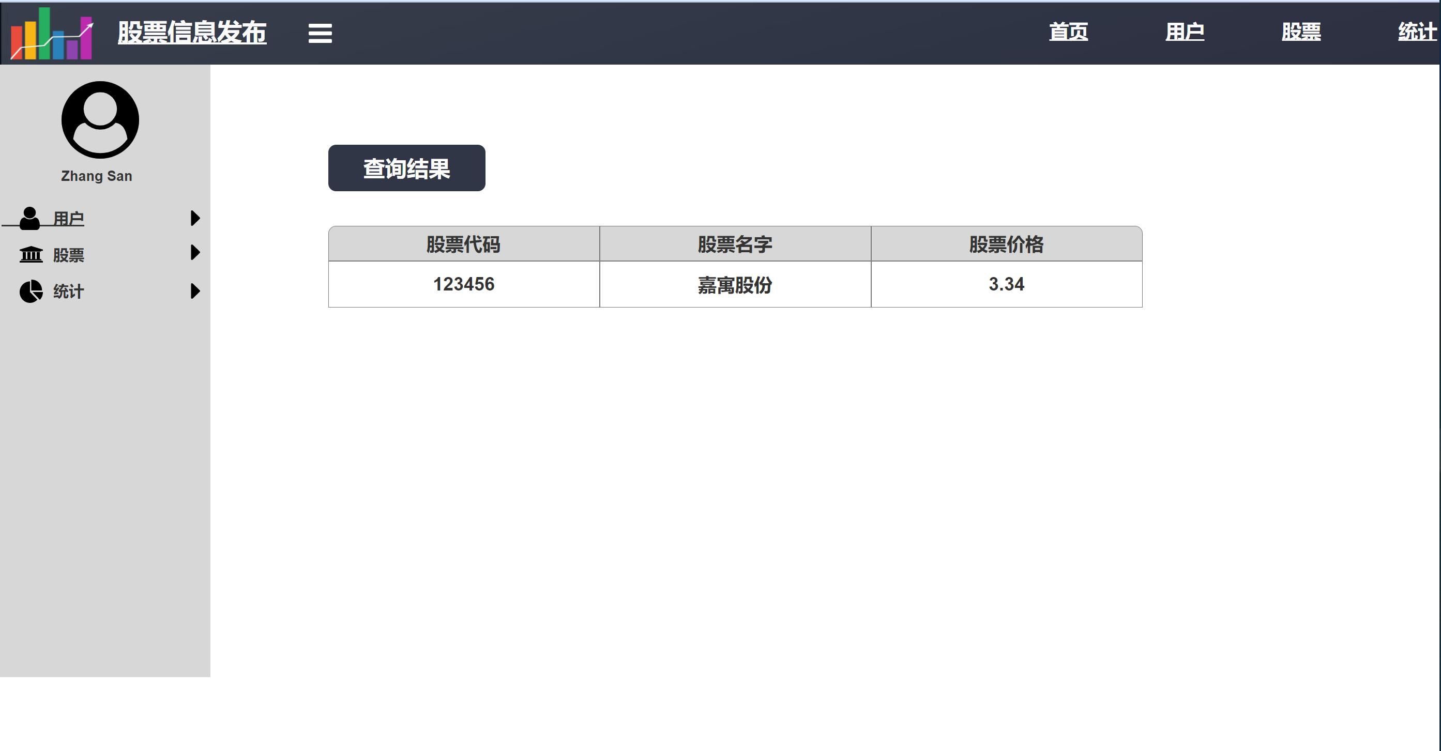Open 用户 in top navigation
1441x751 pixels.
(x=1184, y=32)
